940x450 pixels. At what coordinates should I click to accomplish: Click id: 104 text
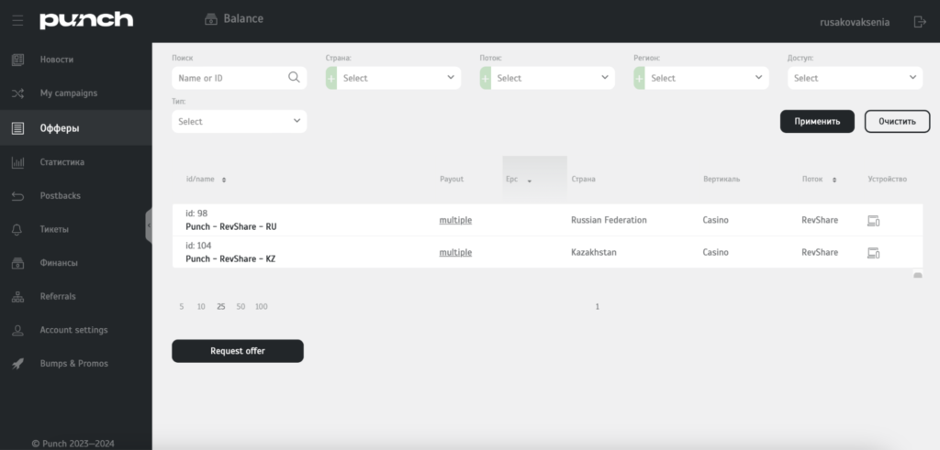pyautogui.click(x=198, y=246)
